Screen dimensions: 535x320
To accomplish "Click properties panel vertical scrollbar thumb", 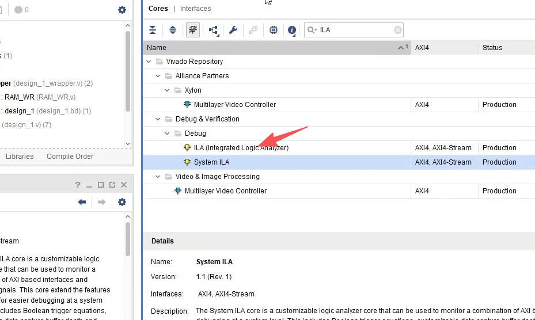I will (128, 239).
